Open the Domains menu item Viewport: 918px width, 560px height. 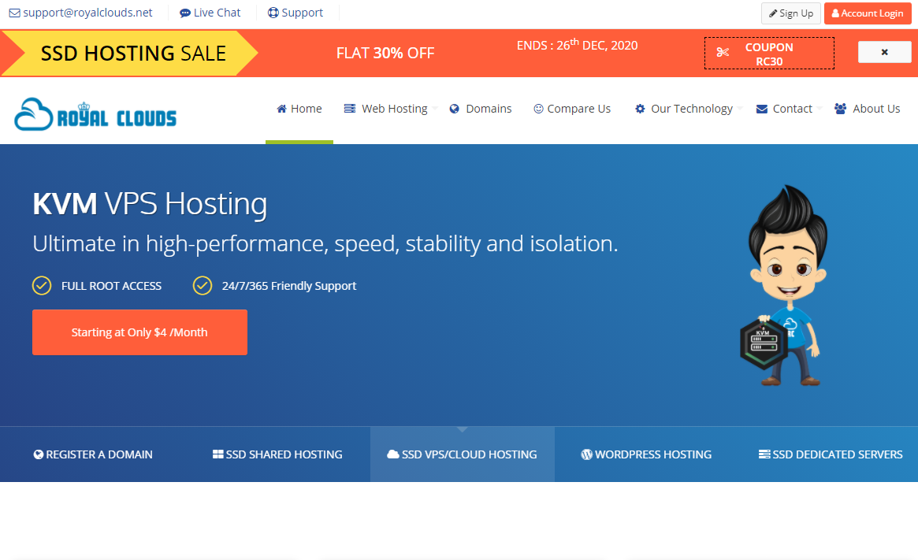coord(481,109)
